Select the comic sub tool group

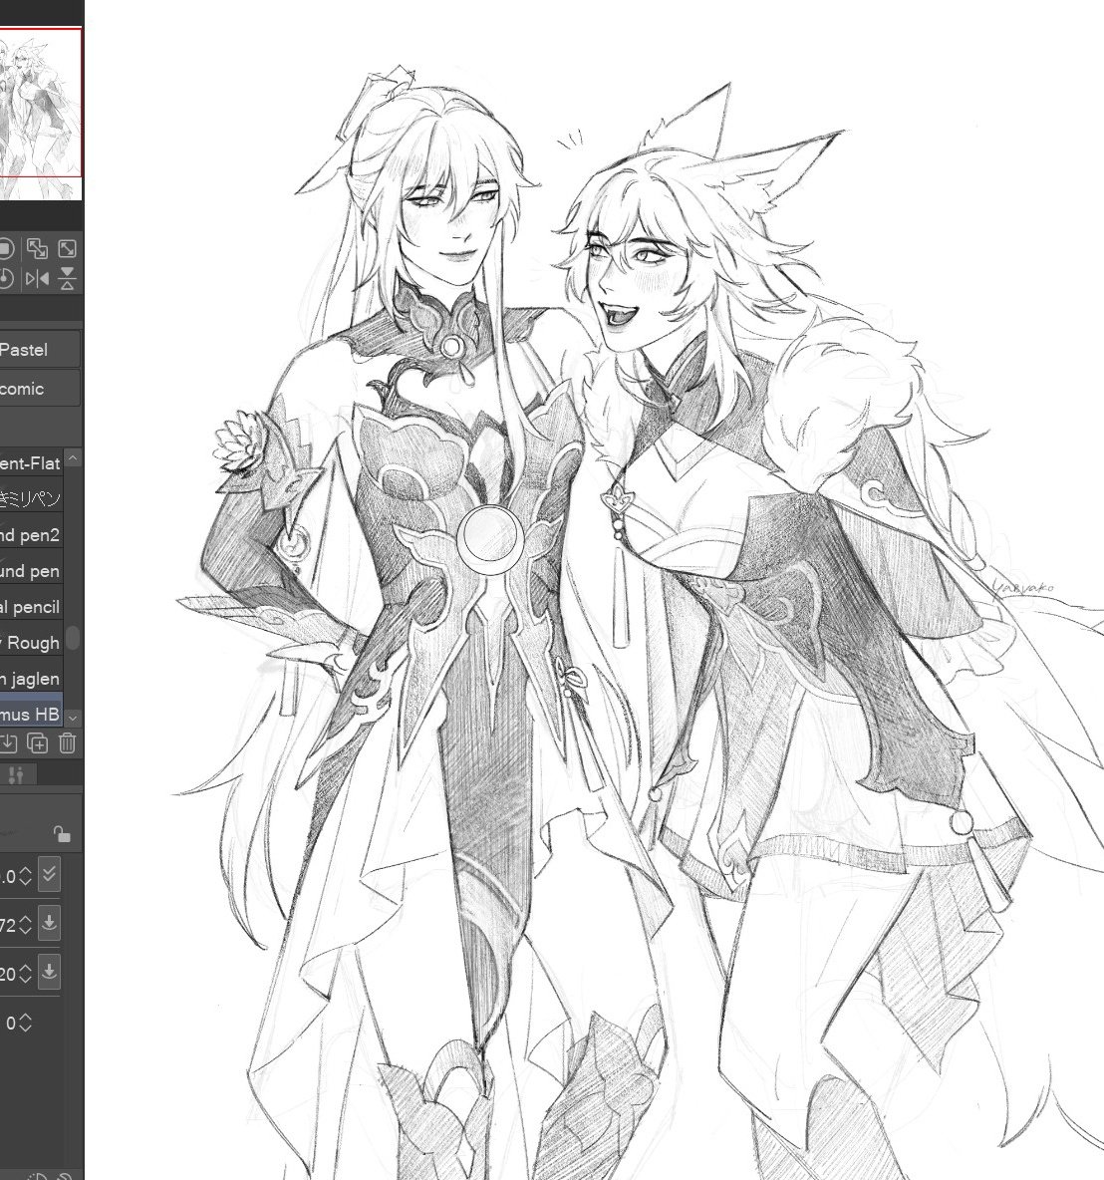click(x=40, y=389)
